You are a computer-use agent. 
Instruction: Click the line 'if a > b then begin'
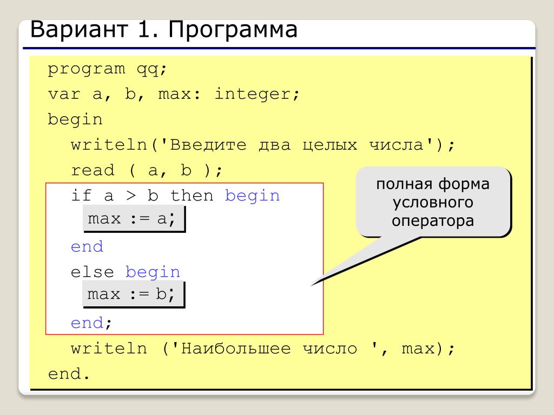click(x=175, y=196)
